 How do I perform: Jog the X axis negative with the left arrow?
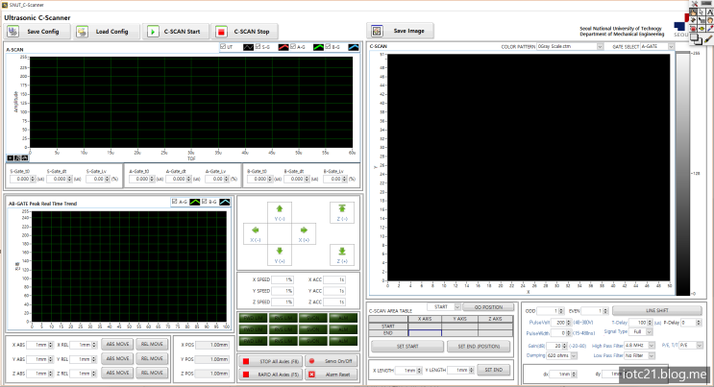(x=256, y=230)
